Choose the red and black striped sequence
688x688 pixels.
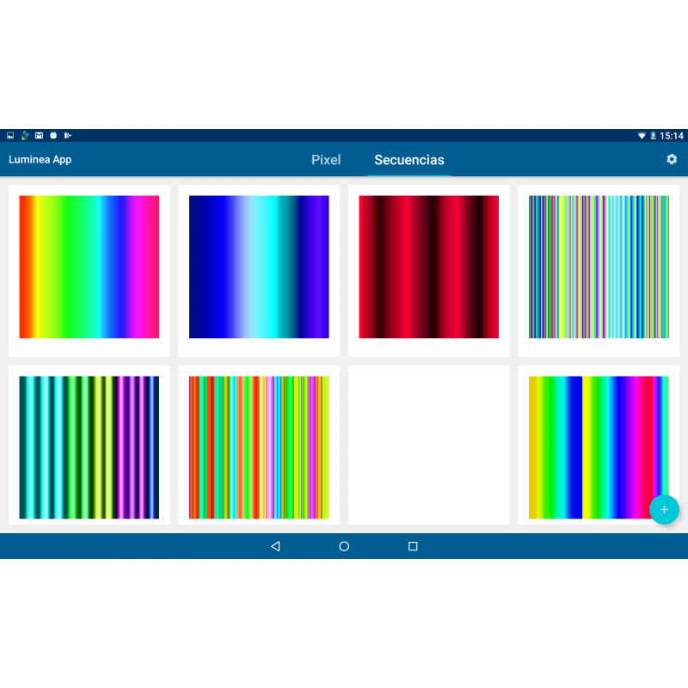coord(428,267)
